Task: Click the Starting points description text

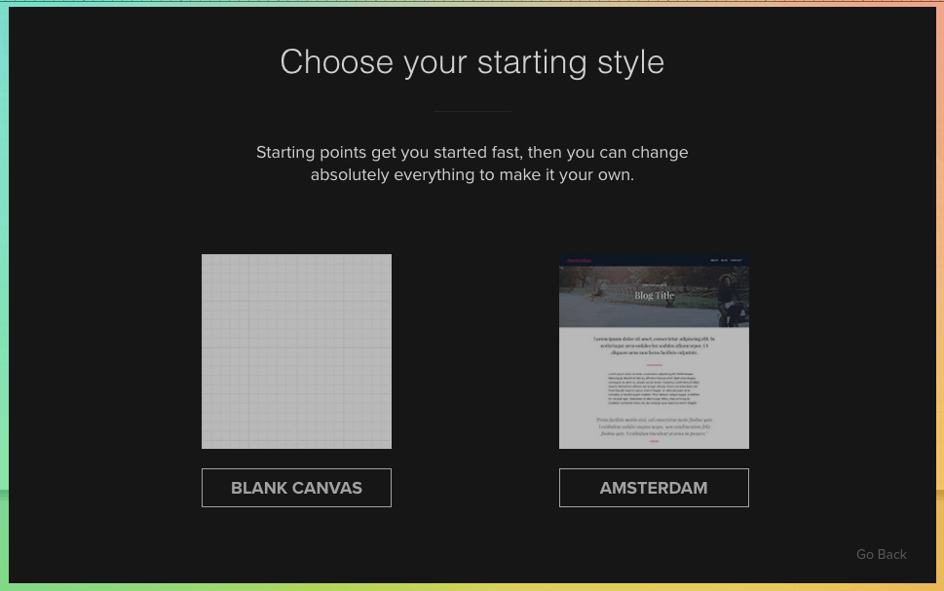Action: pos(472,164)
